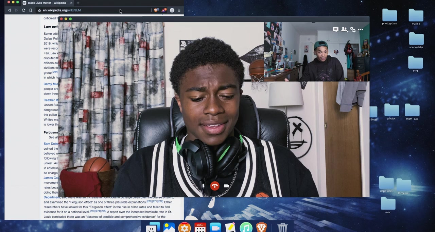Reload the Wikipedia page
The width and height of the screenshot is (435, 232).
coord(23,10)
